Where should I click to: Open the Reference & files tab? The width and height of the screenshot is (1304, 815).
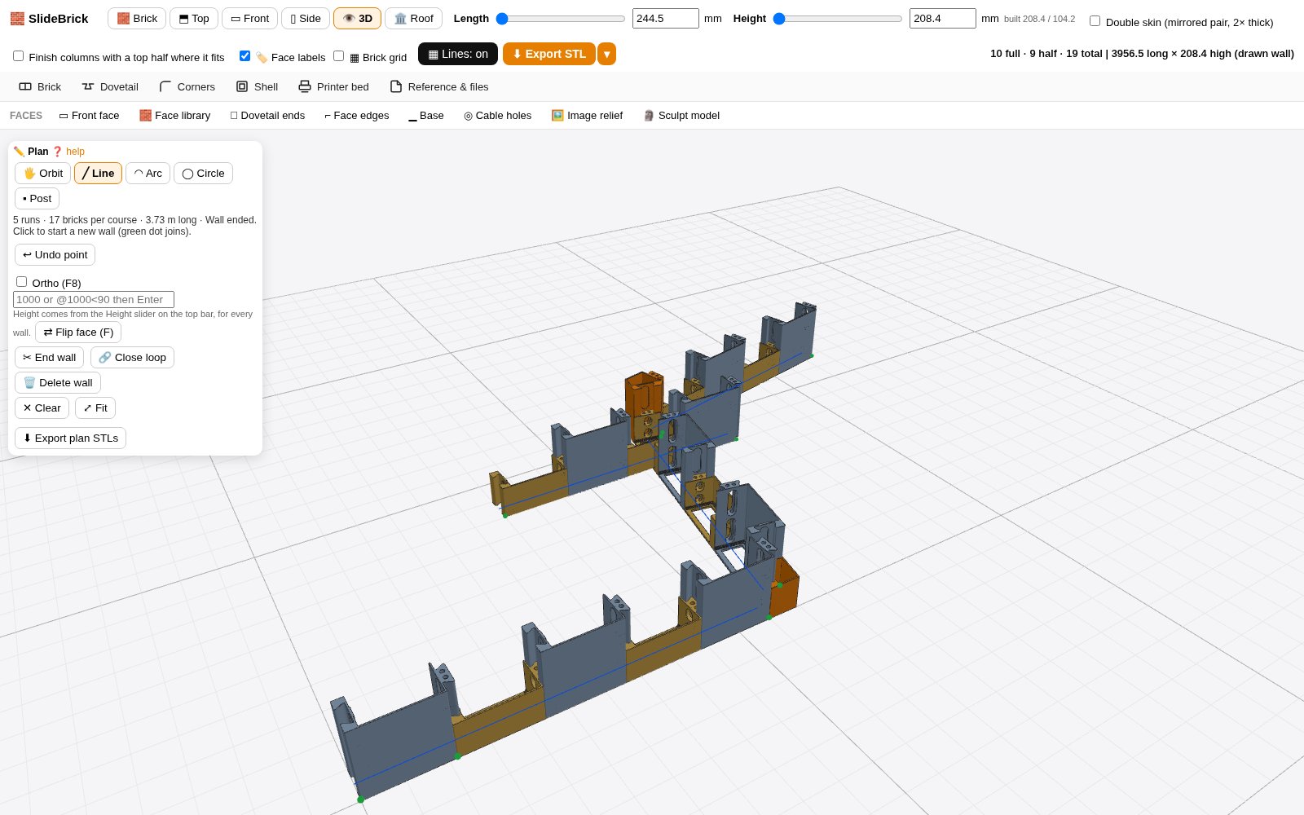pos(439,86)
